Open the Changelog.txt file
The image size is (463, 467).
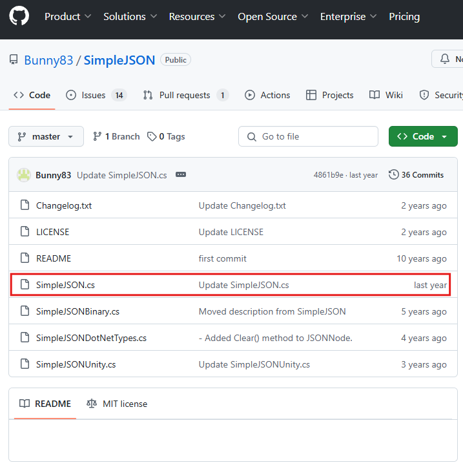(x=64, y=206)
